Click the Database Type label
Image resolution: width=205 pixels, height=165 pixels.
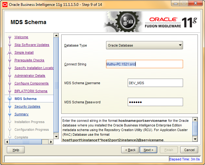(75, 45)
